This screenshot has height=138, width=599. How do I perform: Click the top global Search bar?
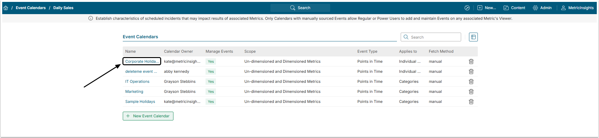(x=300, y=8)
